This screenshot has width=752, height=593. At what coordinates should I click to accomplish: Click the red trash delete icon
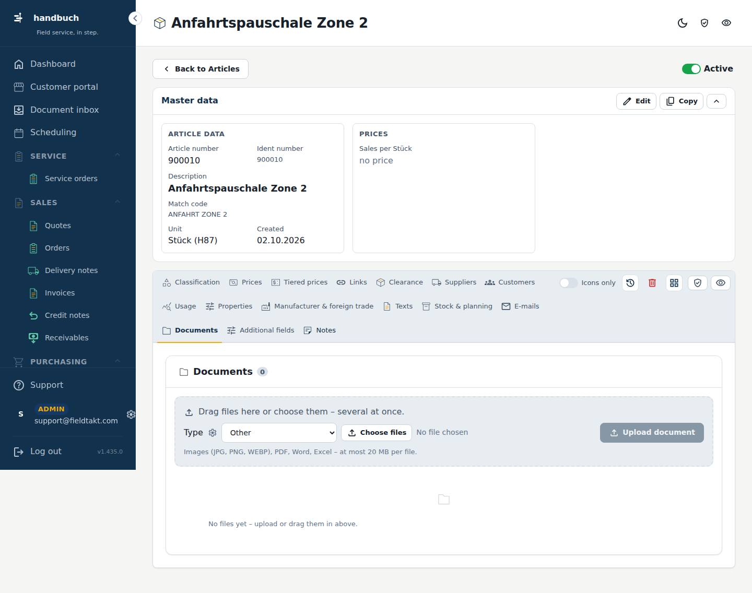pos(652,283)
